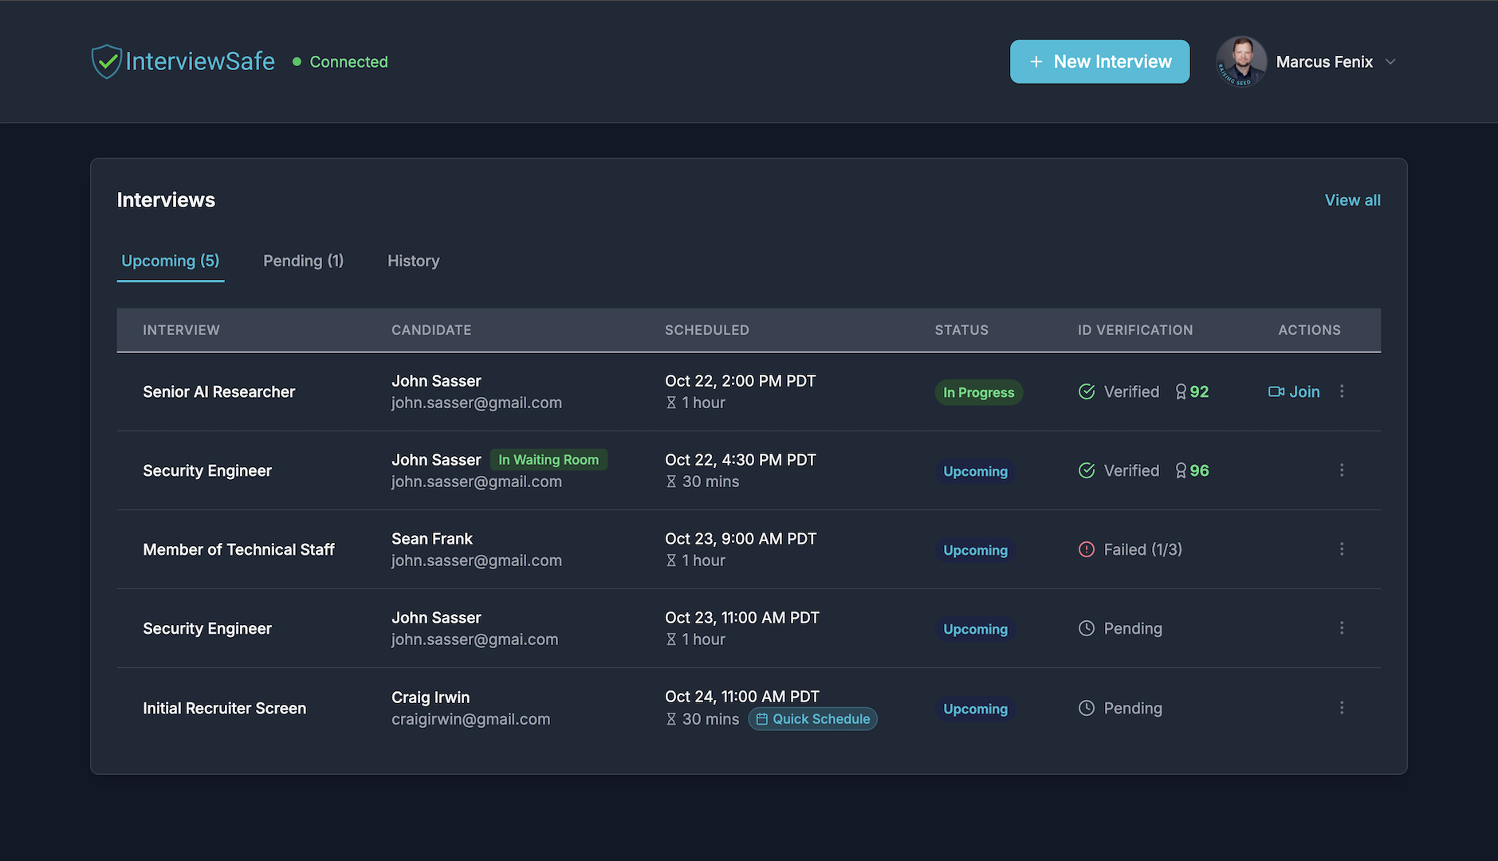Click Marcus Fenix's profile avatar
1498x861 pixels.
1240,61
